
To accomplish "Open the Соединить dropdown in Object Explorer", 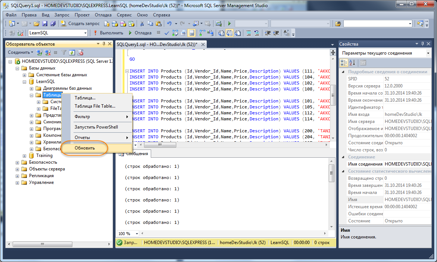I will point(21,52).
